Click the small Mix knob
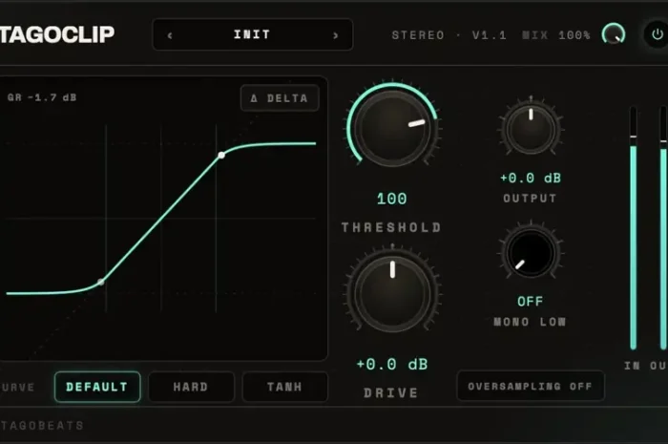The width and height of the screenshot is (668, 444). point(614,34)
